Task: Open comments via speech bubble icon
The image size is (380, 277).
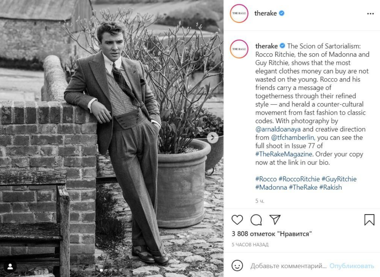Action: (256, 220)
